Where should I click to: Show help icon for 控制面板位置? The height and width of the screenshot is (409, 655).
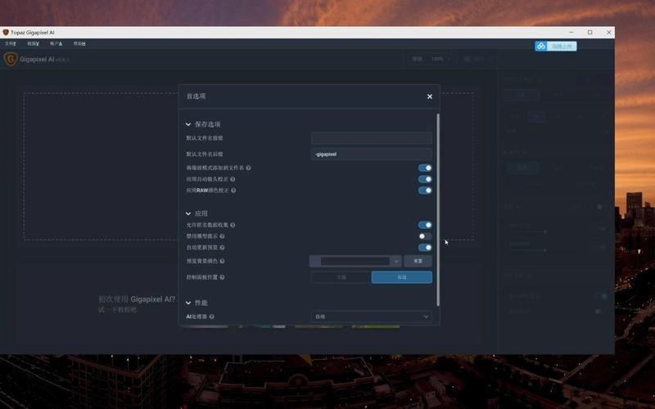[222, 277]
